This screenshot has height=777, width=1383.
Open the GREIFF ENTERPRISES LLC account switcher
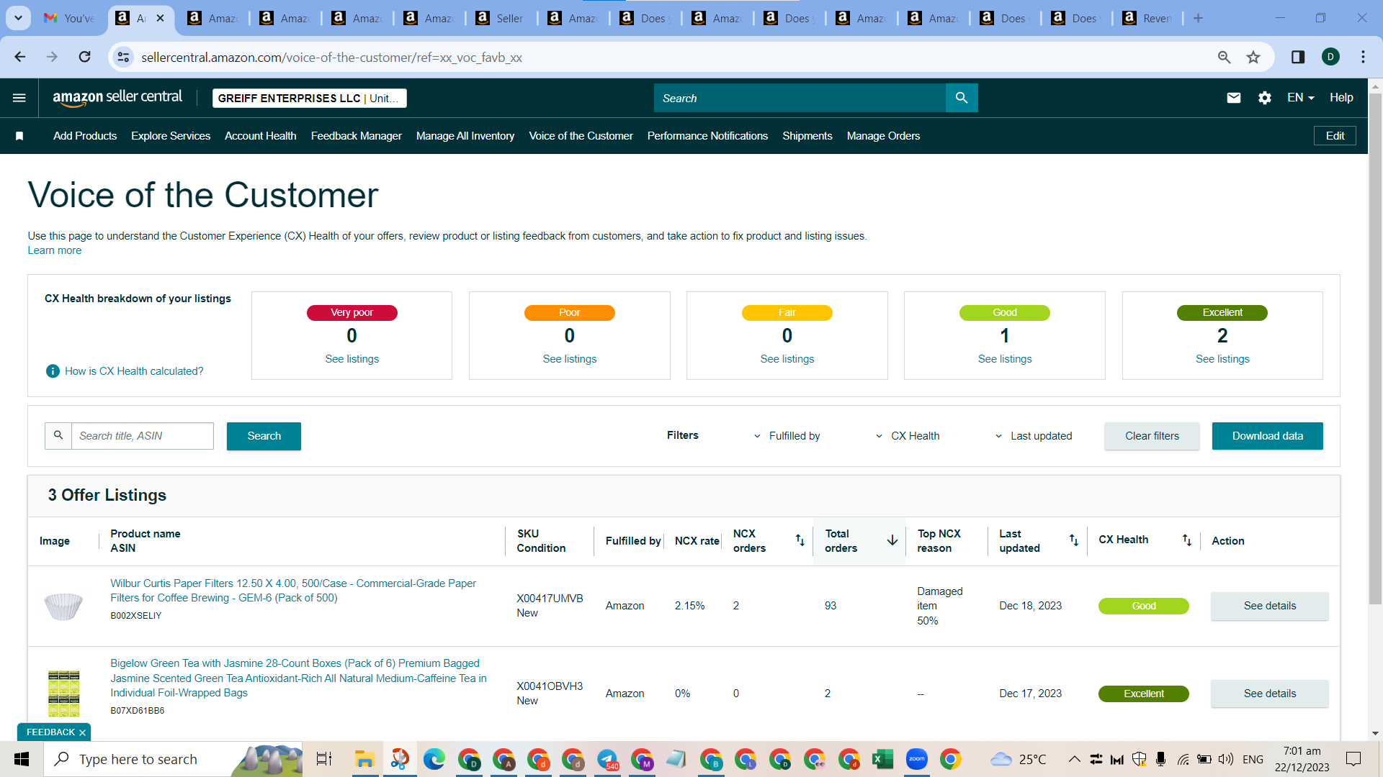(x=310, y=98)
